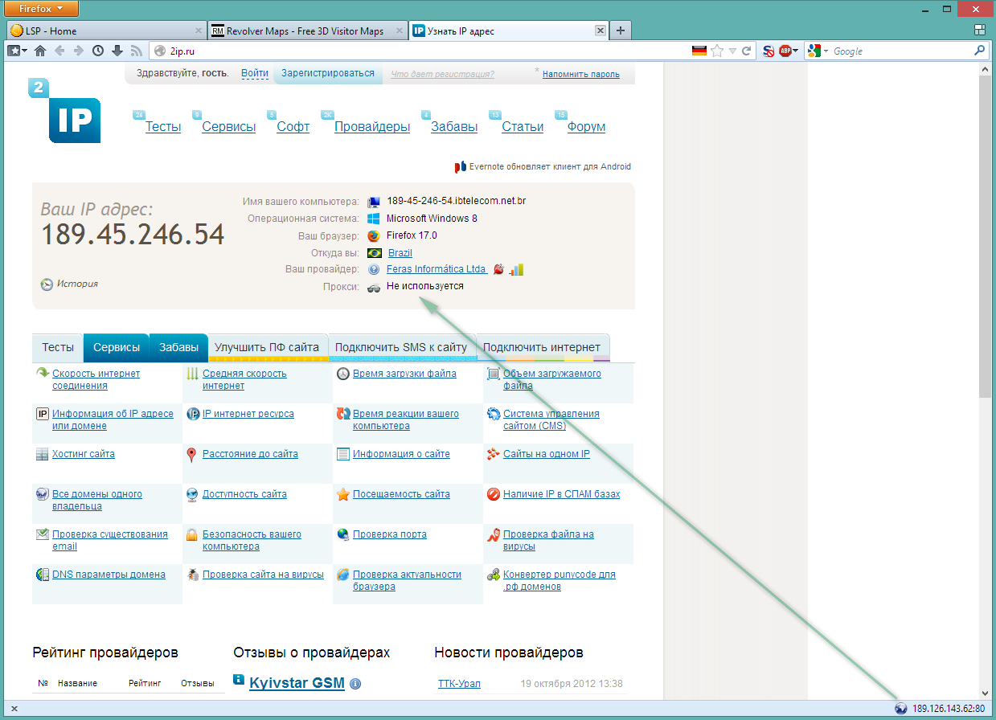Go back with the back arrow
996x720 pixels.
[x=59, y=51]
